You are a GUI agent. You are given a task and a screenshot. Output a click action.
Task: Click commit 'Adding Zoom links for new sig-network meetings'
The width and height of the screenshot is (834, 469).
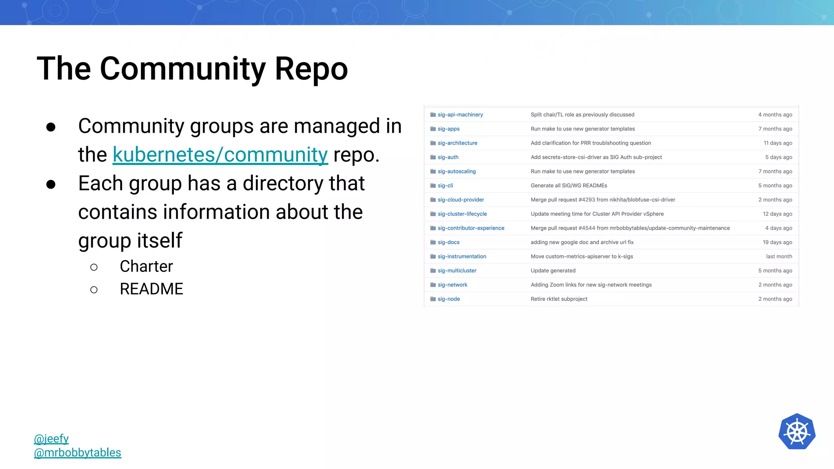(591, 285)
